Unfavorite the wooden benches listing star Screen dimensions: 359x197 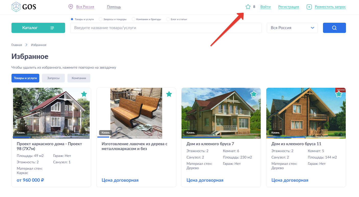(x=169, y=94)
